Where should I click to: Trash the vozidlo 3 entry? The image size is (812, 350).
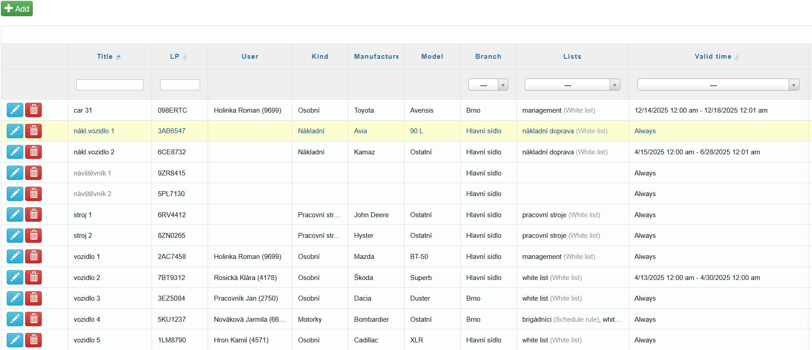(x=34, y=298)
